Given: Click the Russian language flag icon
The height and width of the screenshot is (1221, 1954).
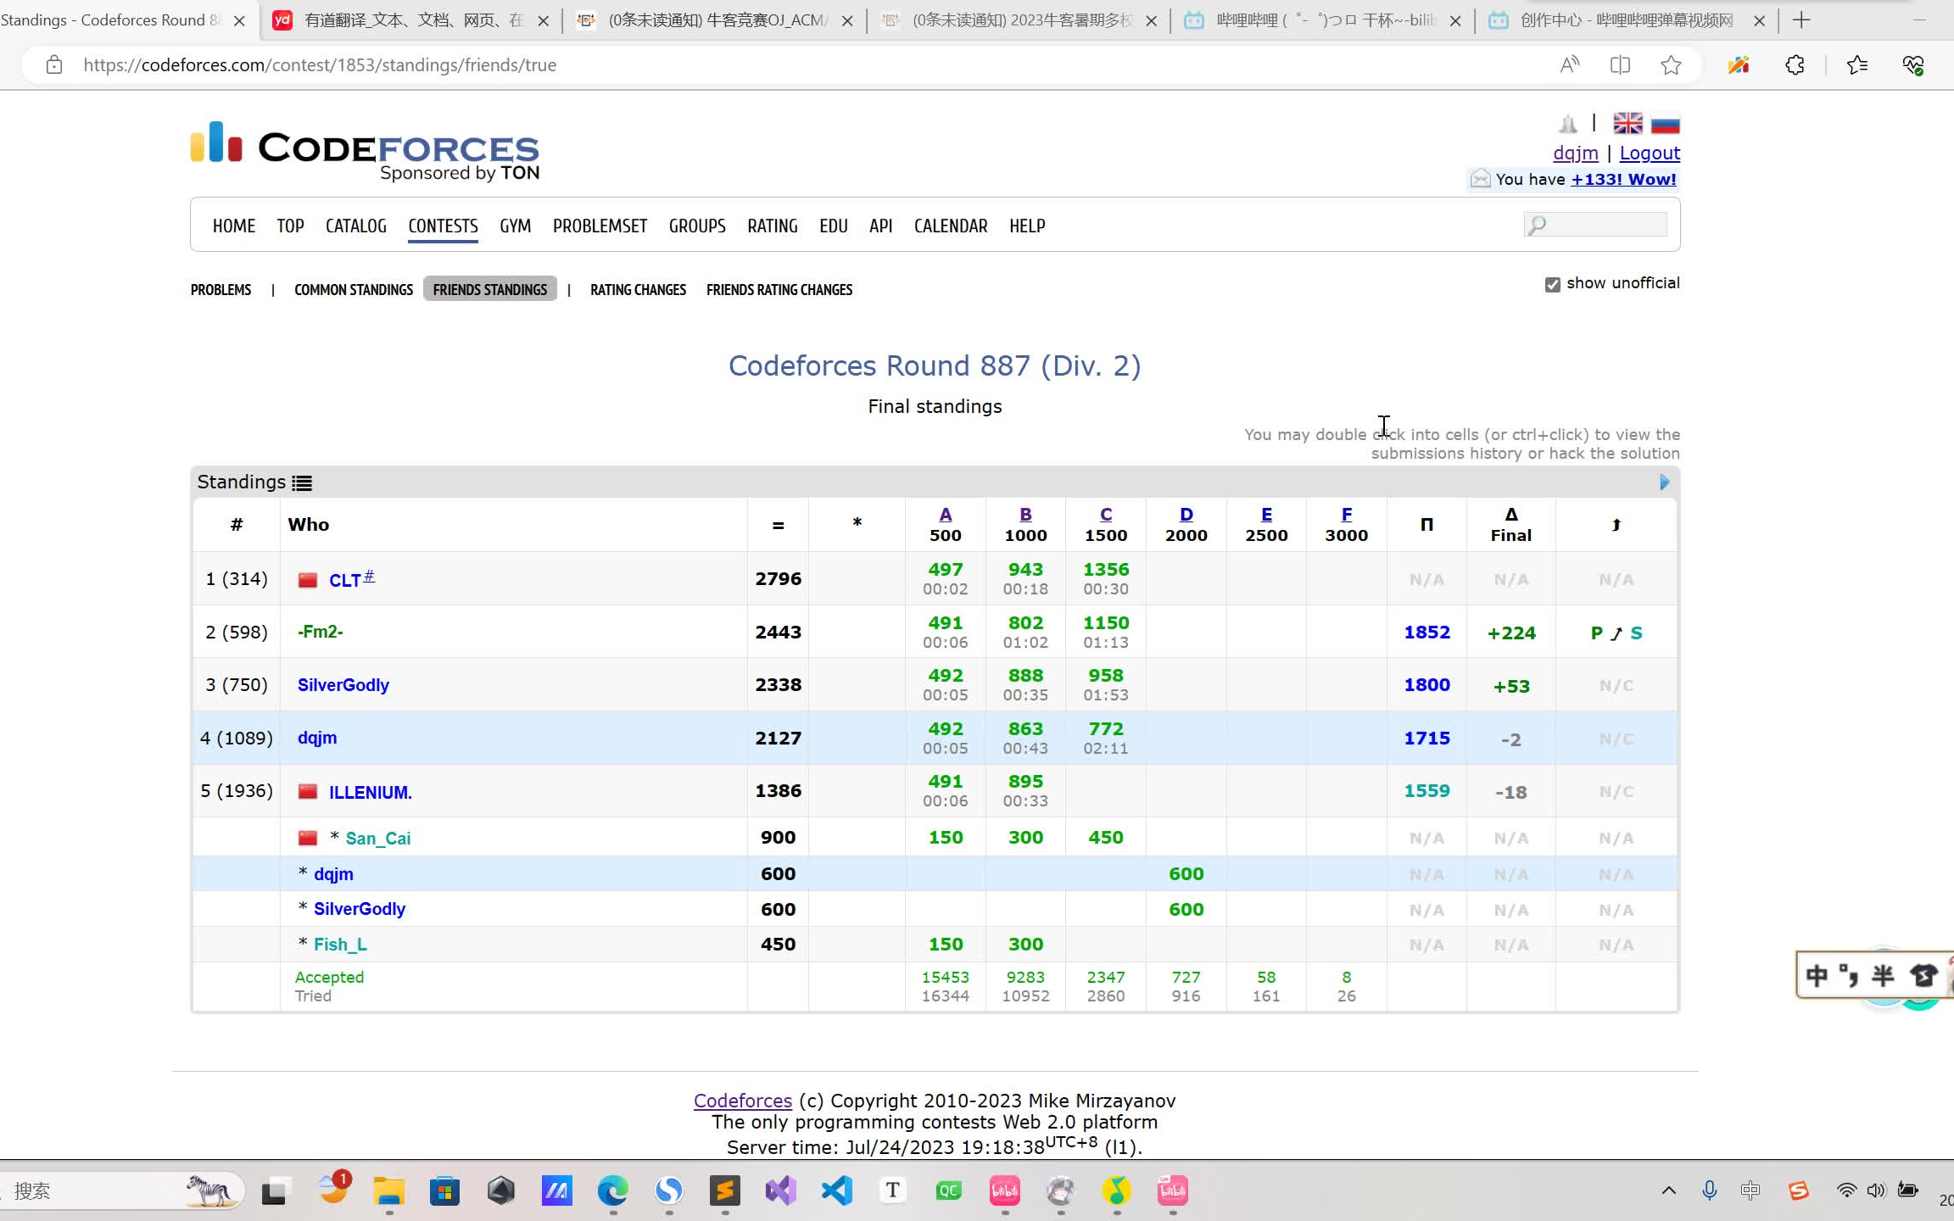Looking at the screenshot, I should click(1666, 124).
